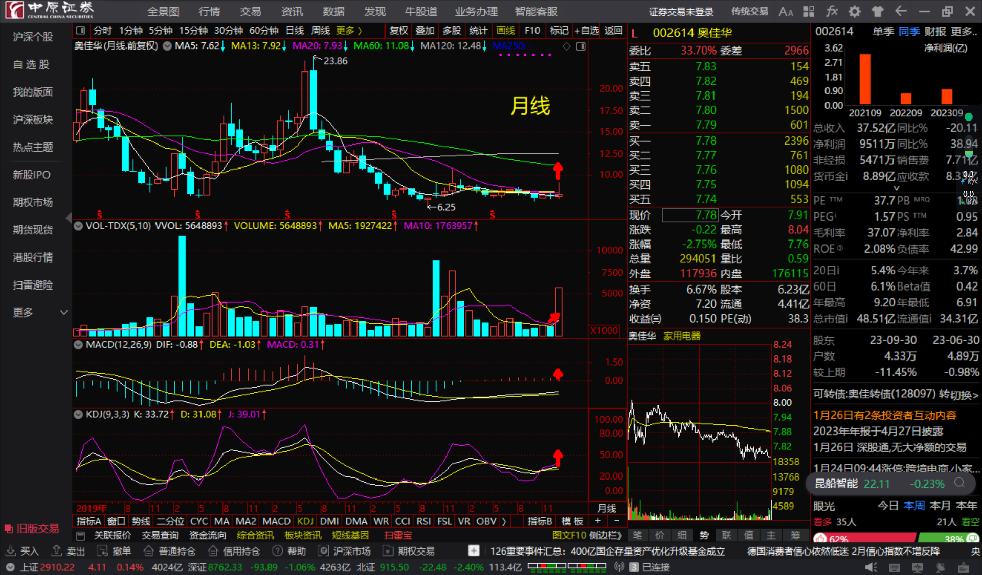Viewport: 982px width, 575px height.
Task: Change skin with the shirt icon
Action: point(878,11)
